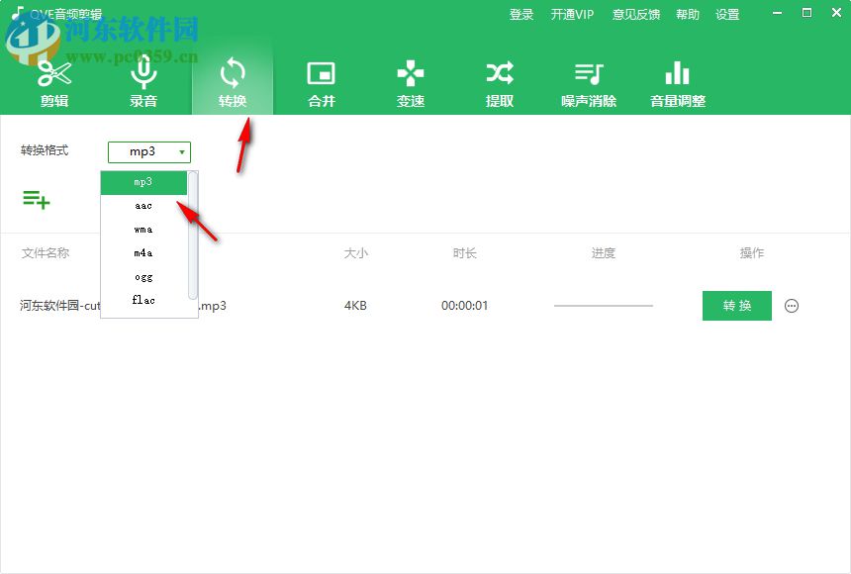This screenshot has height=574, width=851.
Task: Click the add files icon on the left
Action: 37,199
